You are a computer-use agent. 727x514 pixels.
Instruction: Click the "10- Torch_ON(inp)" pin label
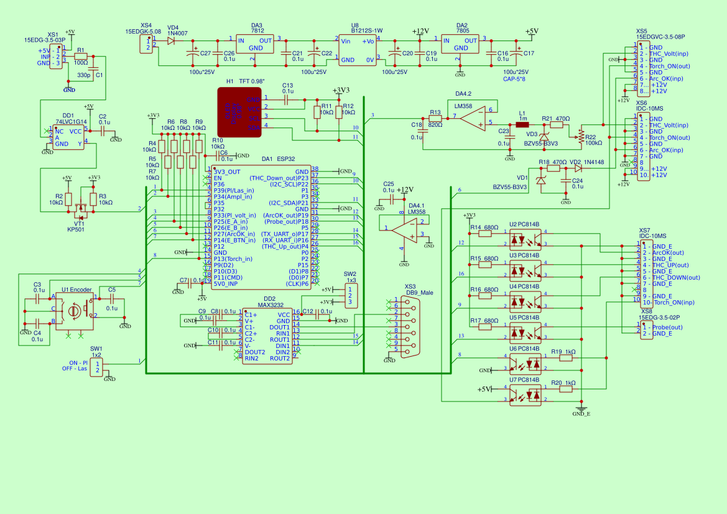click(669, 303)
